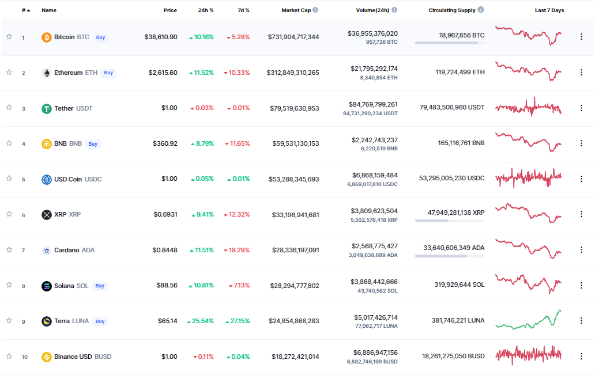Click XRP circulating supply progress bar
The image size is (595, 375).
pos(450,221)
